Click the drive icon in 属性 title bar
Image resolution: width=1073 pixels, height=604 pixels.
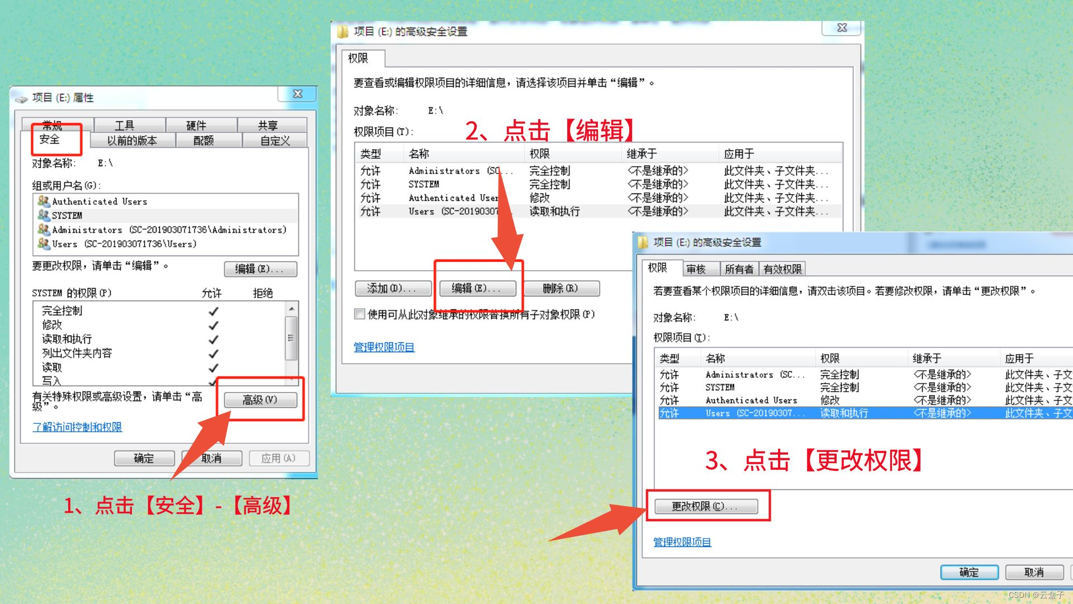point(22,98)
